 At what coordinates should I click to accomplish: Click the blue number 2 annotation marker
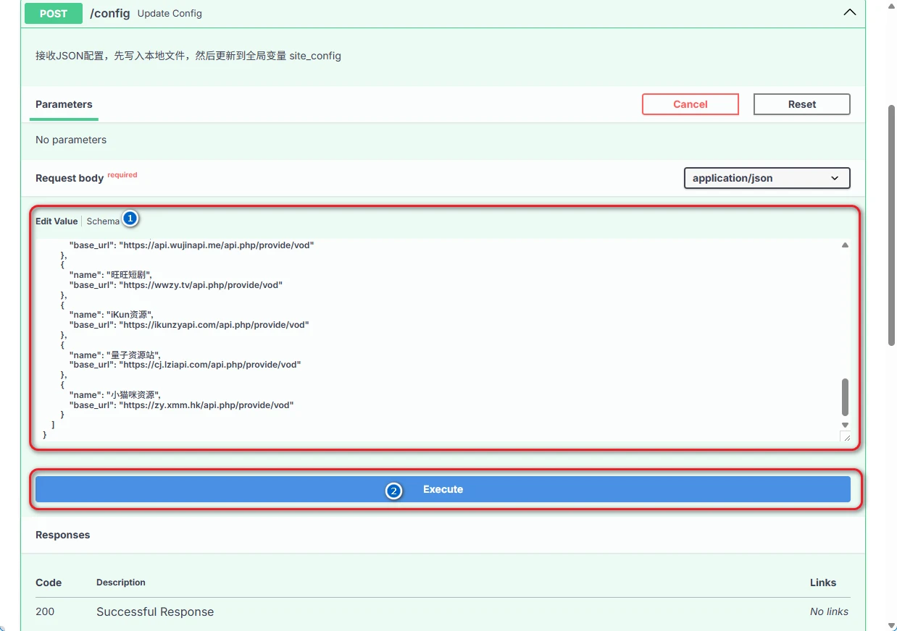coord(393,491)
